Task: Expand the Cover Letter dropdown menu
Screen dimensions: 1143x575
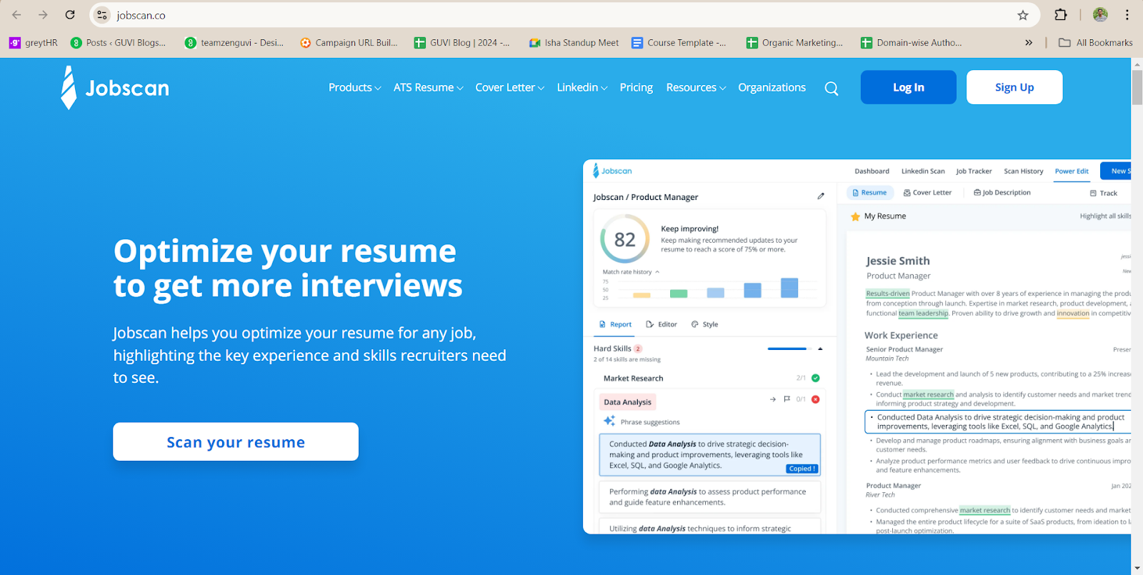Action: [x=509, y=87]
